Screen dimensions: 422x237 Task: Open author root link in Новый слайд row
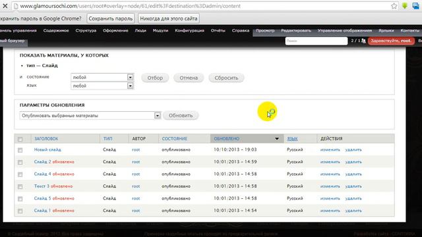coord(136,149)
